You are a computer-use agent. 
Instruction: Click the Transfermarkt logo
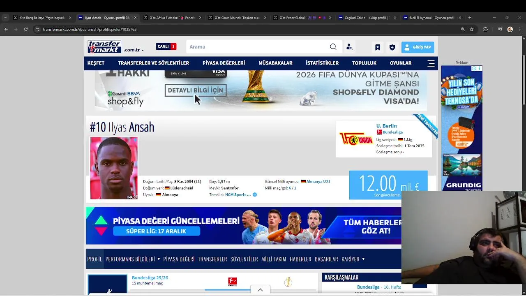(x=104, y=46)
